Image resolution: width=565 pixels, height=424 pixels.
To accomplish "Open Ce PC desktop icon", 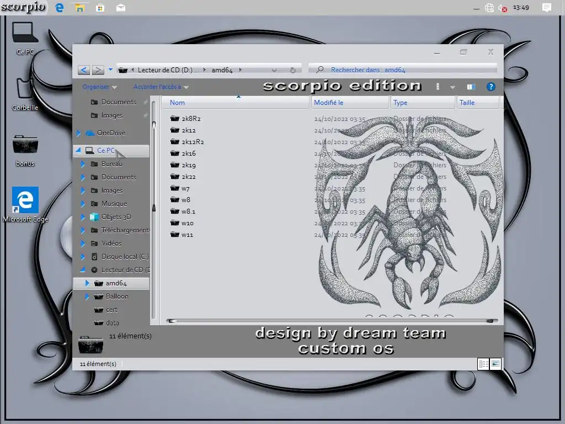I will [x=25, y=39].
